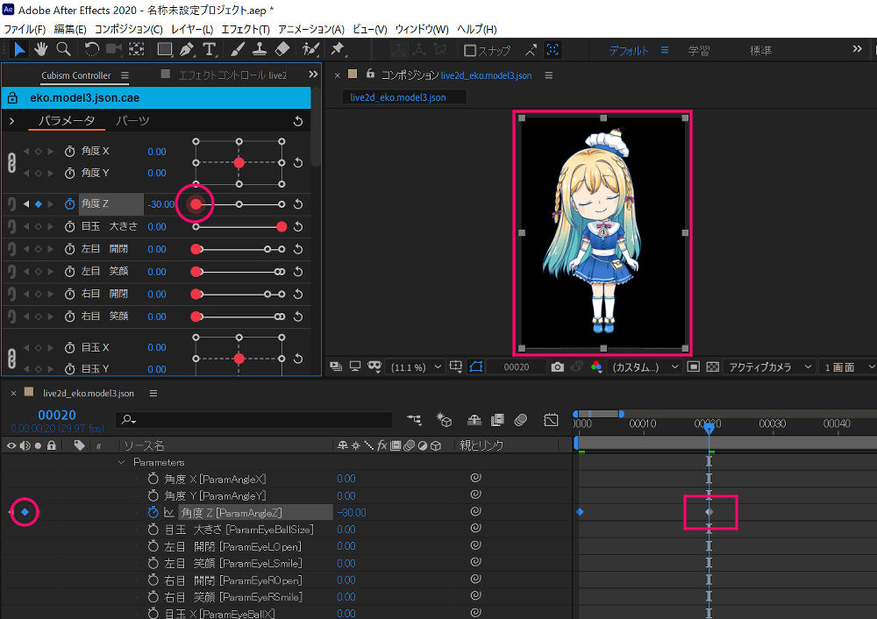Image resolution: width=877 pixels, height=619 pixels.
Task: Select the Rotation tool
Action: pos(92,50)
